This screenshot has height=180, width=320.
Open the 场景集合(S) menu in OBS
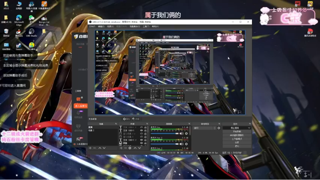[135, 26]
